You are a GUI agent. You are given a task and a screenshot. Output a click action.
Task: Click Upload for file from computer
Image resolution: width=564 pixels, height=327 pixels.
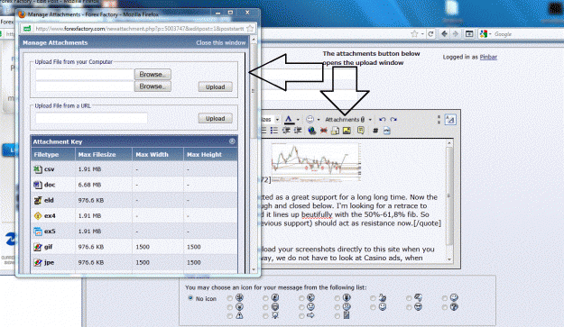tap(215, 86)
